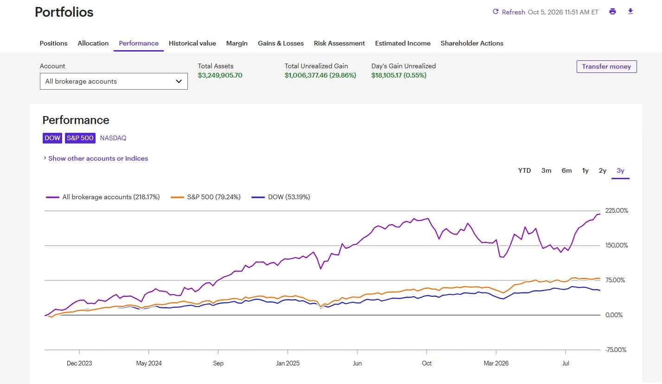This screenshot has width=662, height=384.
Task: Click the S&P 500 (79.24%) legend label
Action: 214,197
